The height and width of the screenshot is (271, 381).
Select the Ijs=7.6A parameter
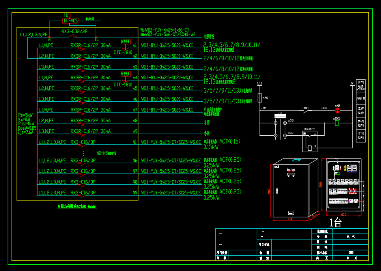[x=26, y=133]
